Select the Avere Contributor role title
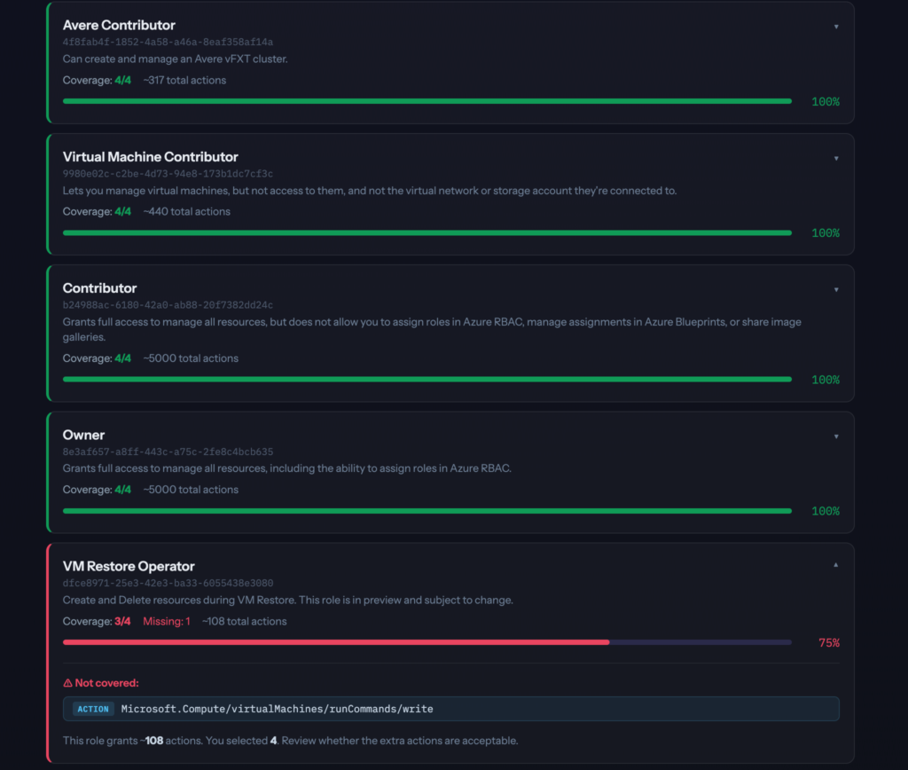908x770 pixels. (x=119, y=26)
